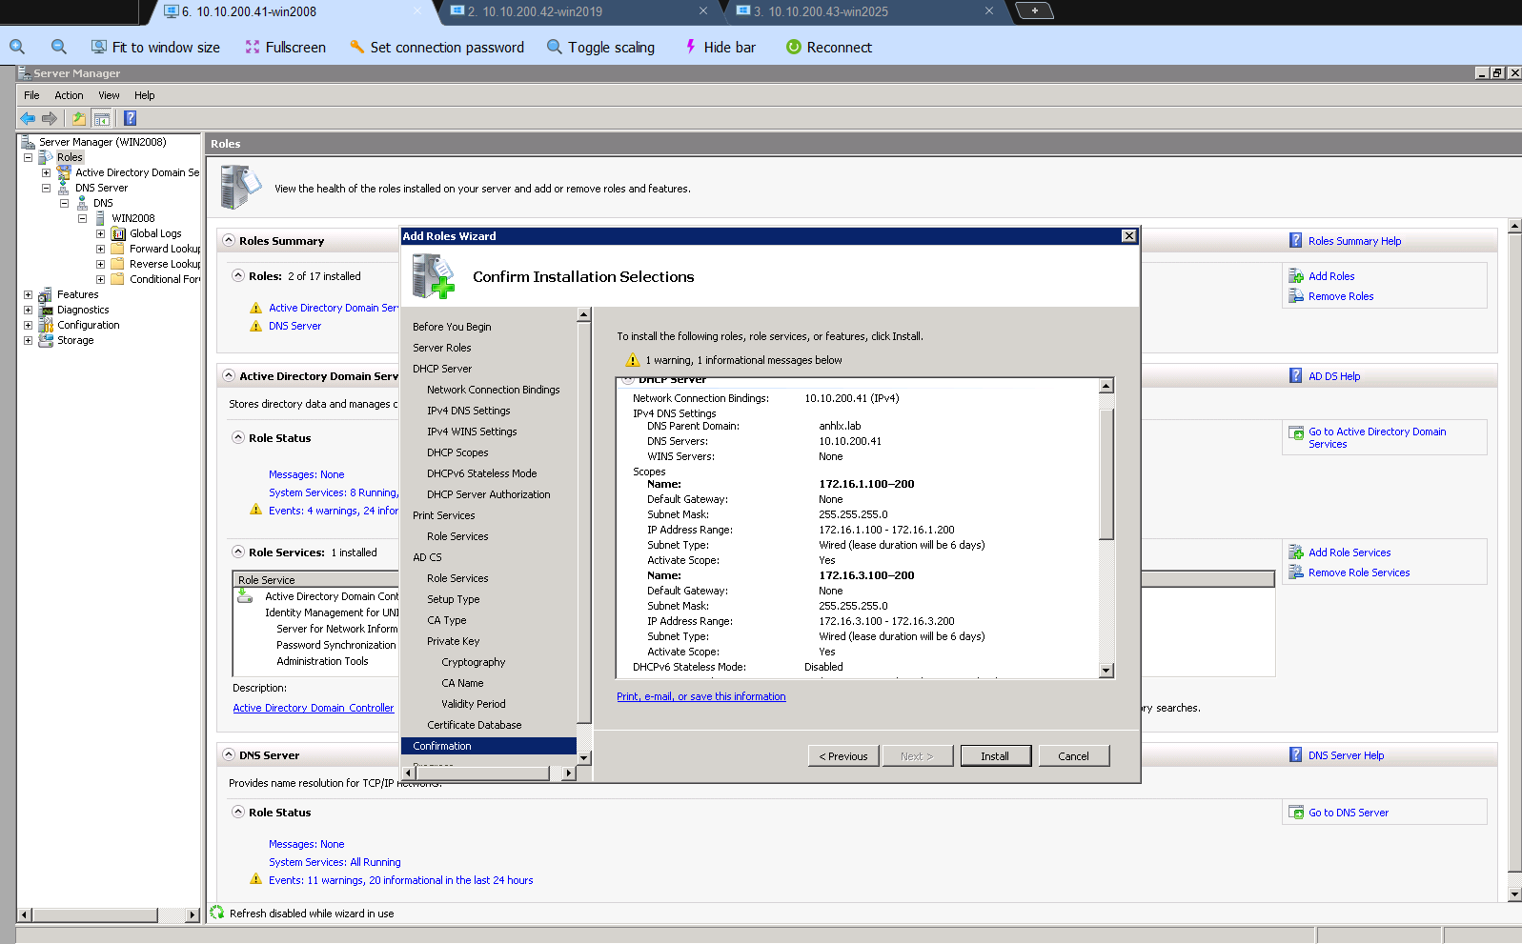Select Configuration in the console tree

(x=89, y=325)
